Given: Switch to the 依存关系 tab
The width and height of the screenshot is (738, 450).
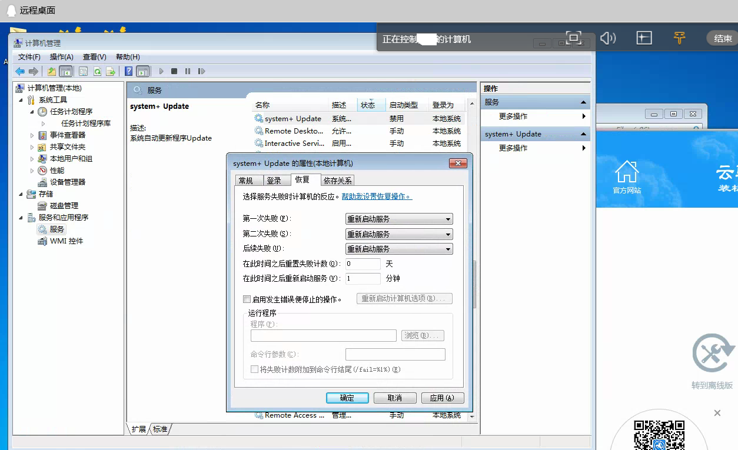Looking at the screenshot, I should point(337,181).
